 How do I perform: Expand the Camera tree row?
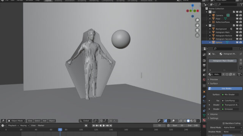coord(210,15)
